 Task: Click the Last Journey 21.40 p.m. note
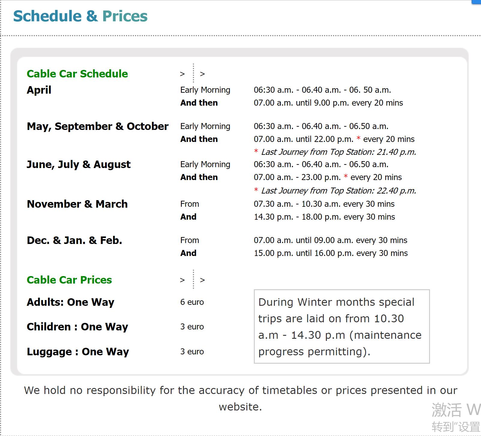(338, 152)
